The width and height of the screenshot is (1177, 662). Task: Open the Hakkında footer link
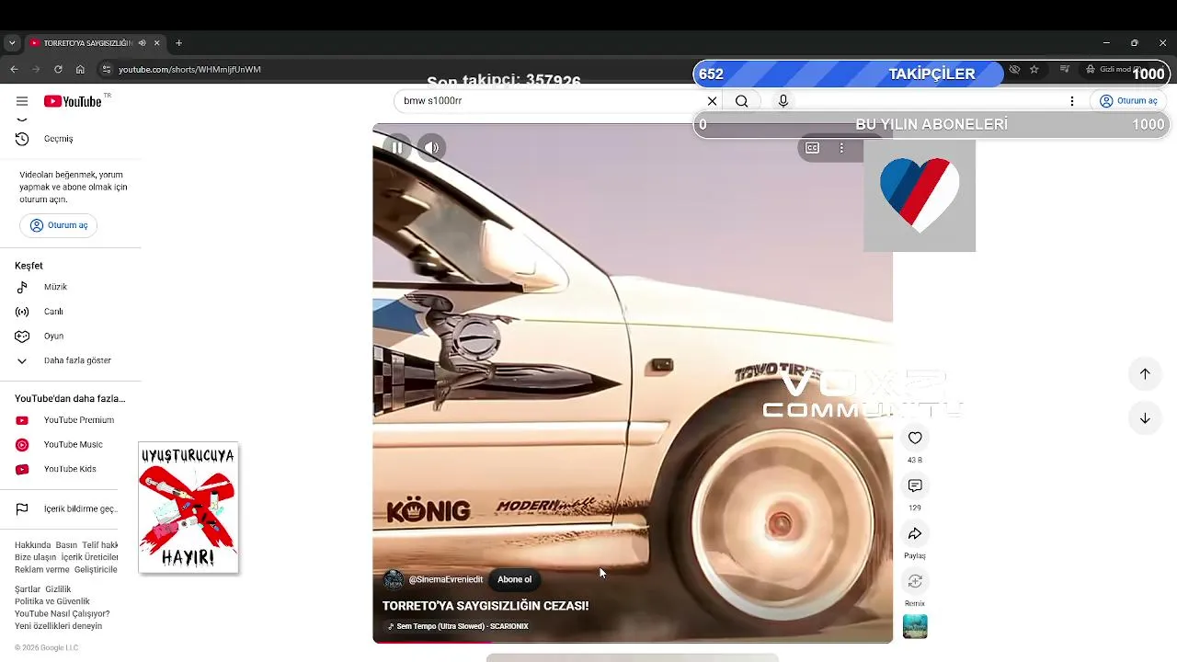tap(33, 545)
